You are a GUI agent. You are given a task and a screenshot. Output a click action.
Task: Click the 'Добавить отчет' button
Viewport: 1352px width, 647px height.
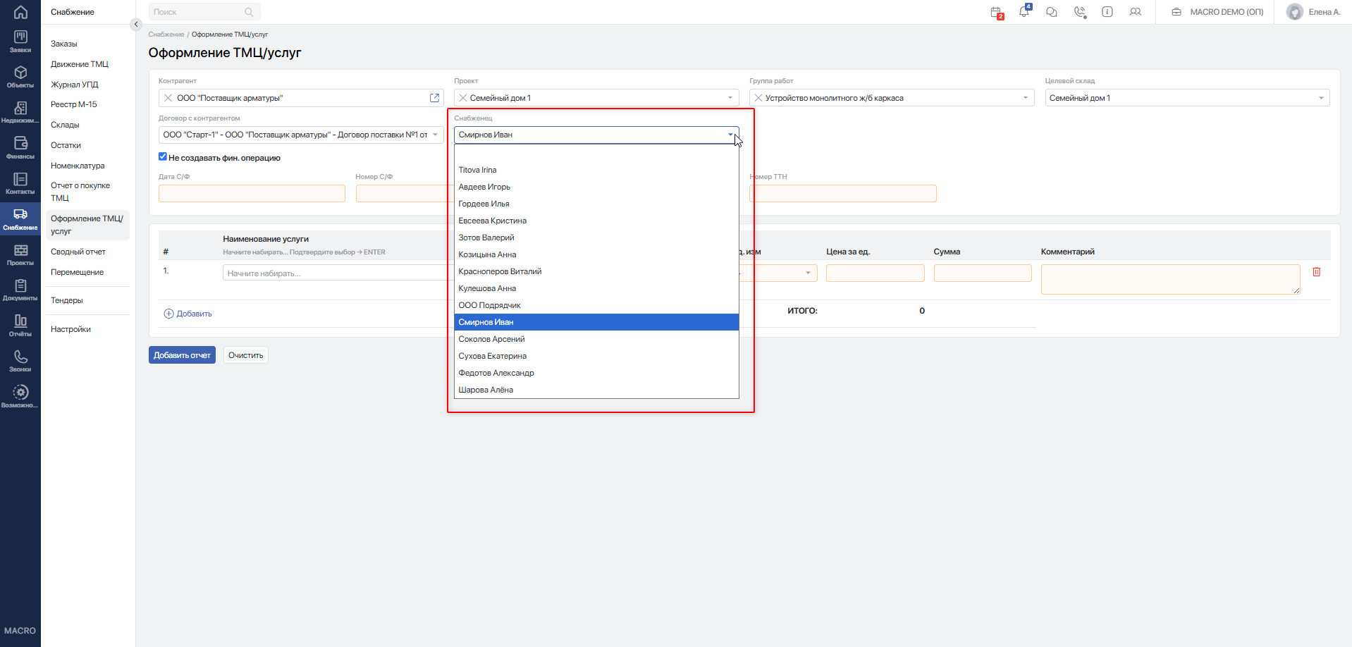pos(182,355)
